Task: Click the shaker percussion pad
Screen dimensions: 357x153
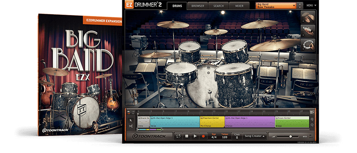Action: click(308, 31)
